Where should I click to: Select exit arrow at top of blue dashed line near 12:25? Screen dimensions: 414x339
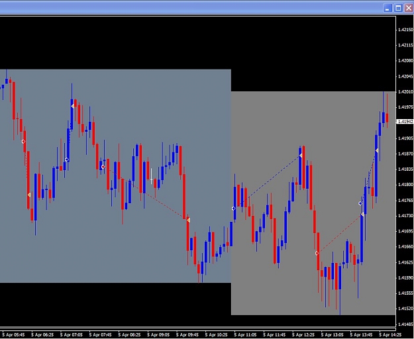tap(301, 156)
